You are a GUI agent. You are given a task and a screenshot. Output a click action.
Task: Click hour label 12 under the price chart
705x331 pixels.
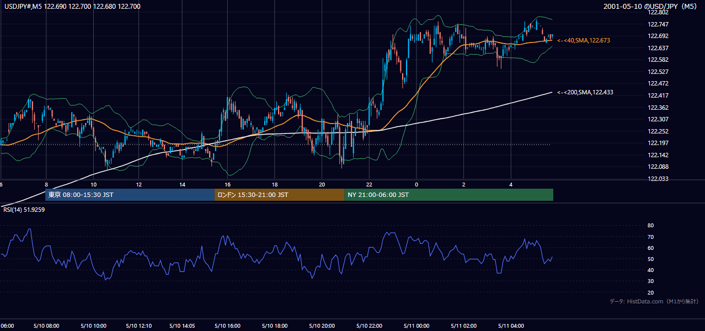tap(139, 184)
